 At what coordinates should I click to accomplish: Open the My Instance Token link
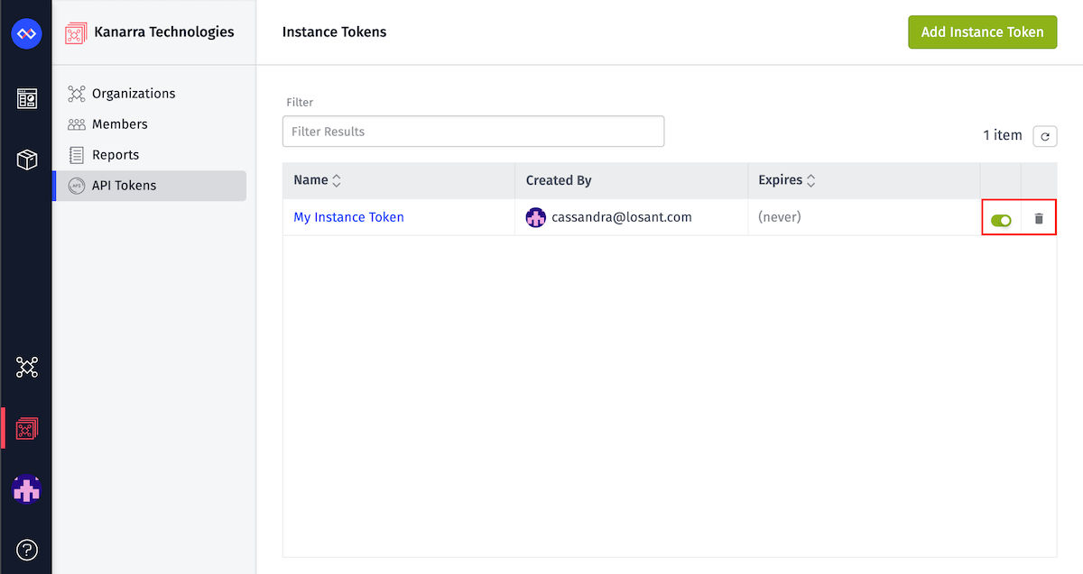[x=348, y=217]
